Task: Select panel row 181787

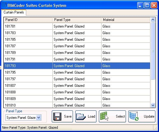Action: click(x=77, y=46)
